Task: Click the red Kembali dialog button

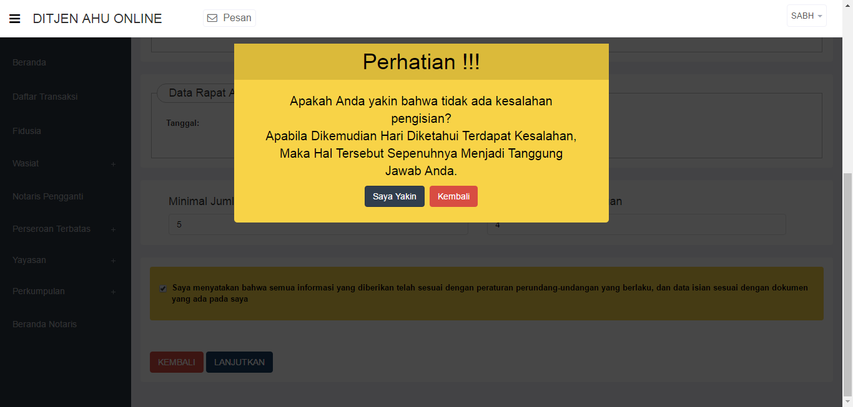Action: coord(453,196)
